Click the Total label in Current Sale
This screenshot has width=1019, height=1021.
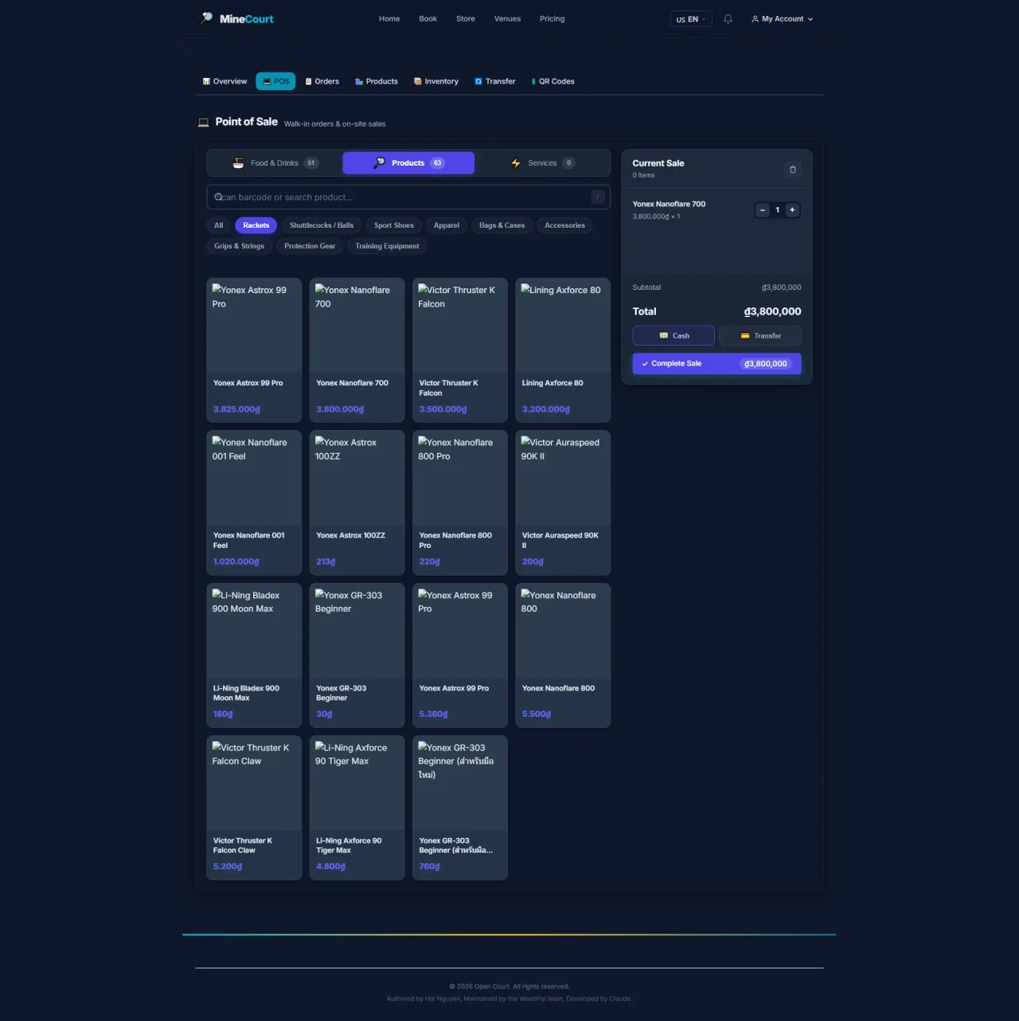point(644,311)
